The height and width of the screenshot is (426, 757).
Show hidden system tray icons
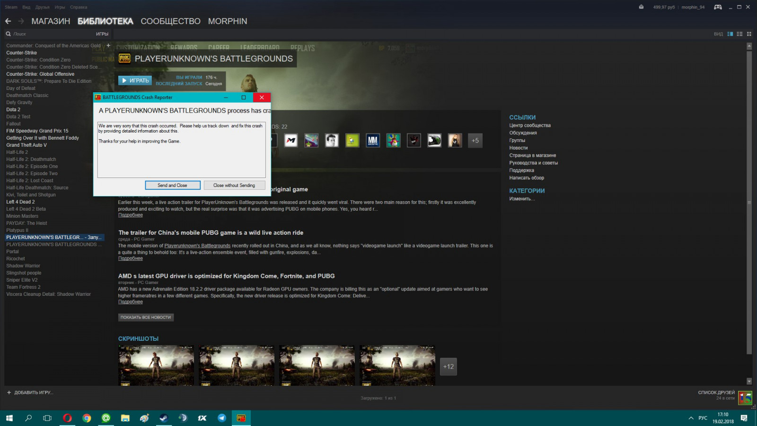691,418
